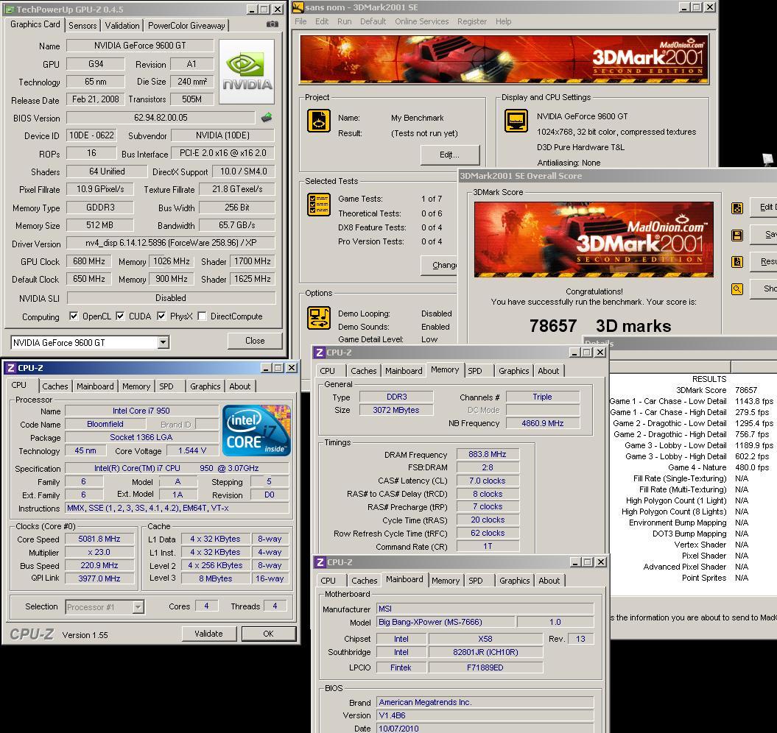
Task: Click the 3DMark2001 title bar app icon
Action: tap(298, 7)
